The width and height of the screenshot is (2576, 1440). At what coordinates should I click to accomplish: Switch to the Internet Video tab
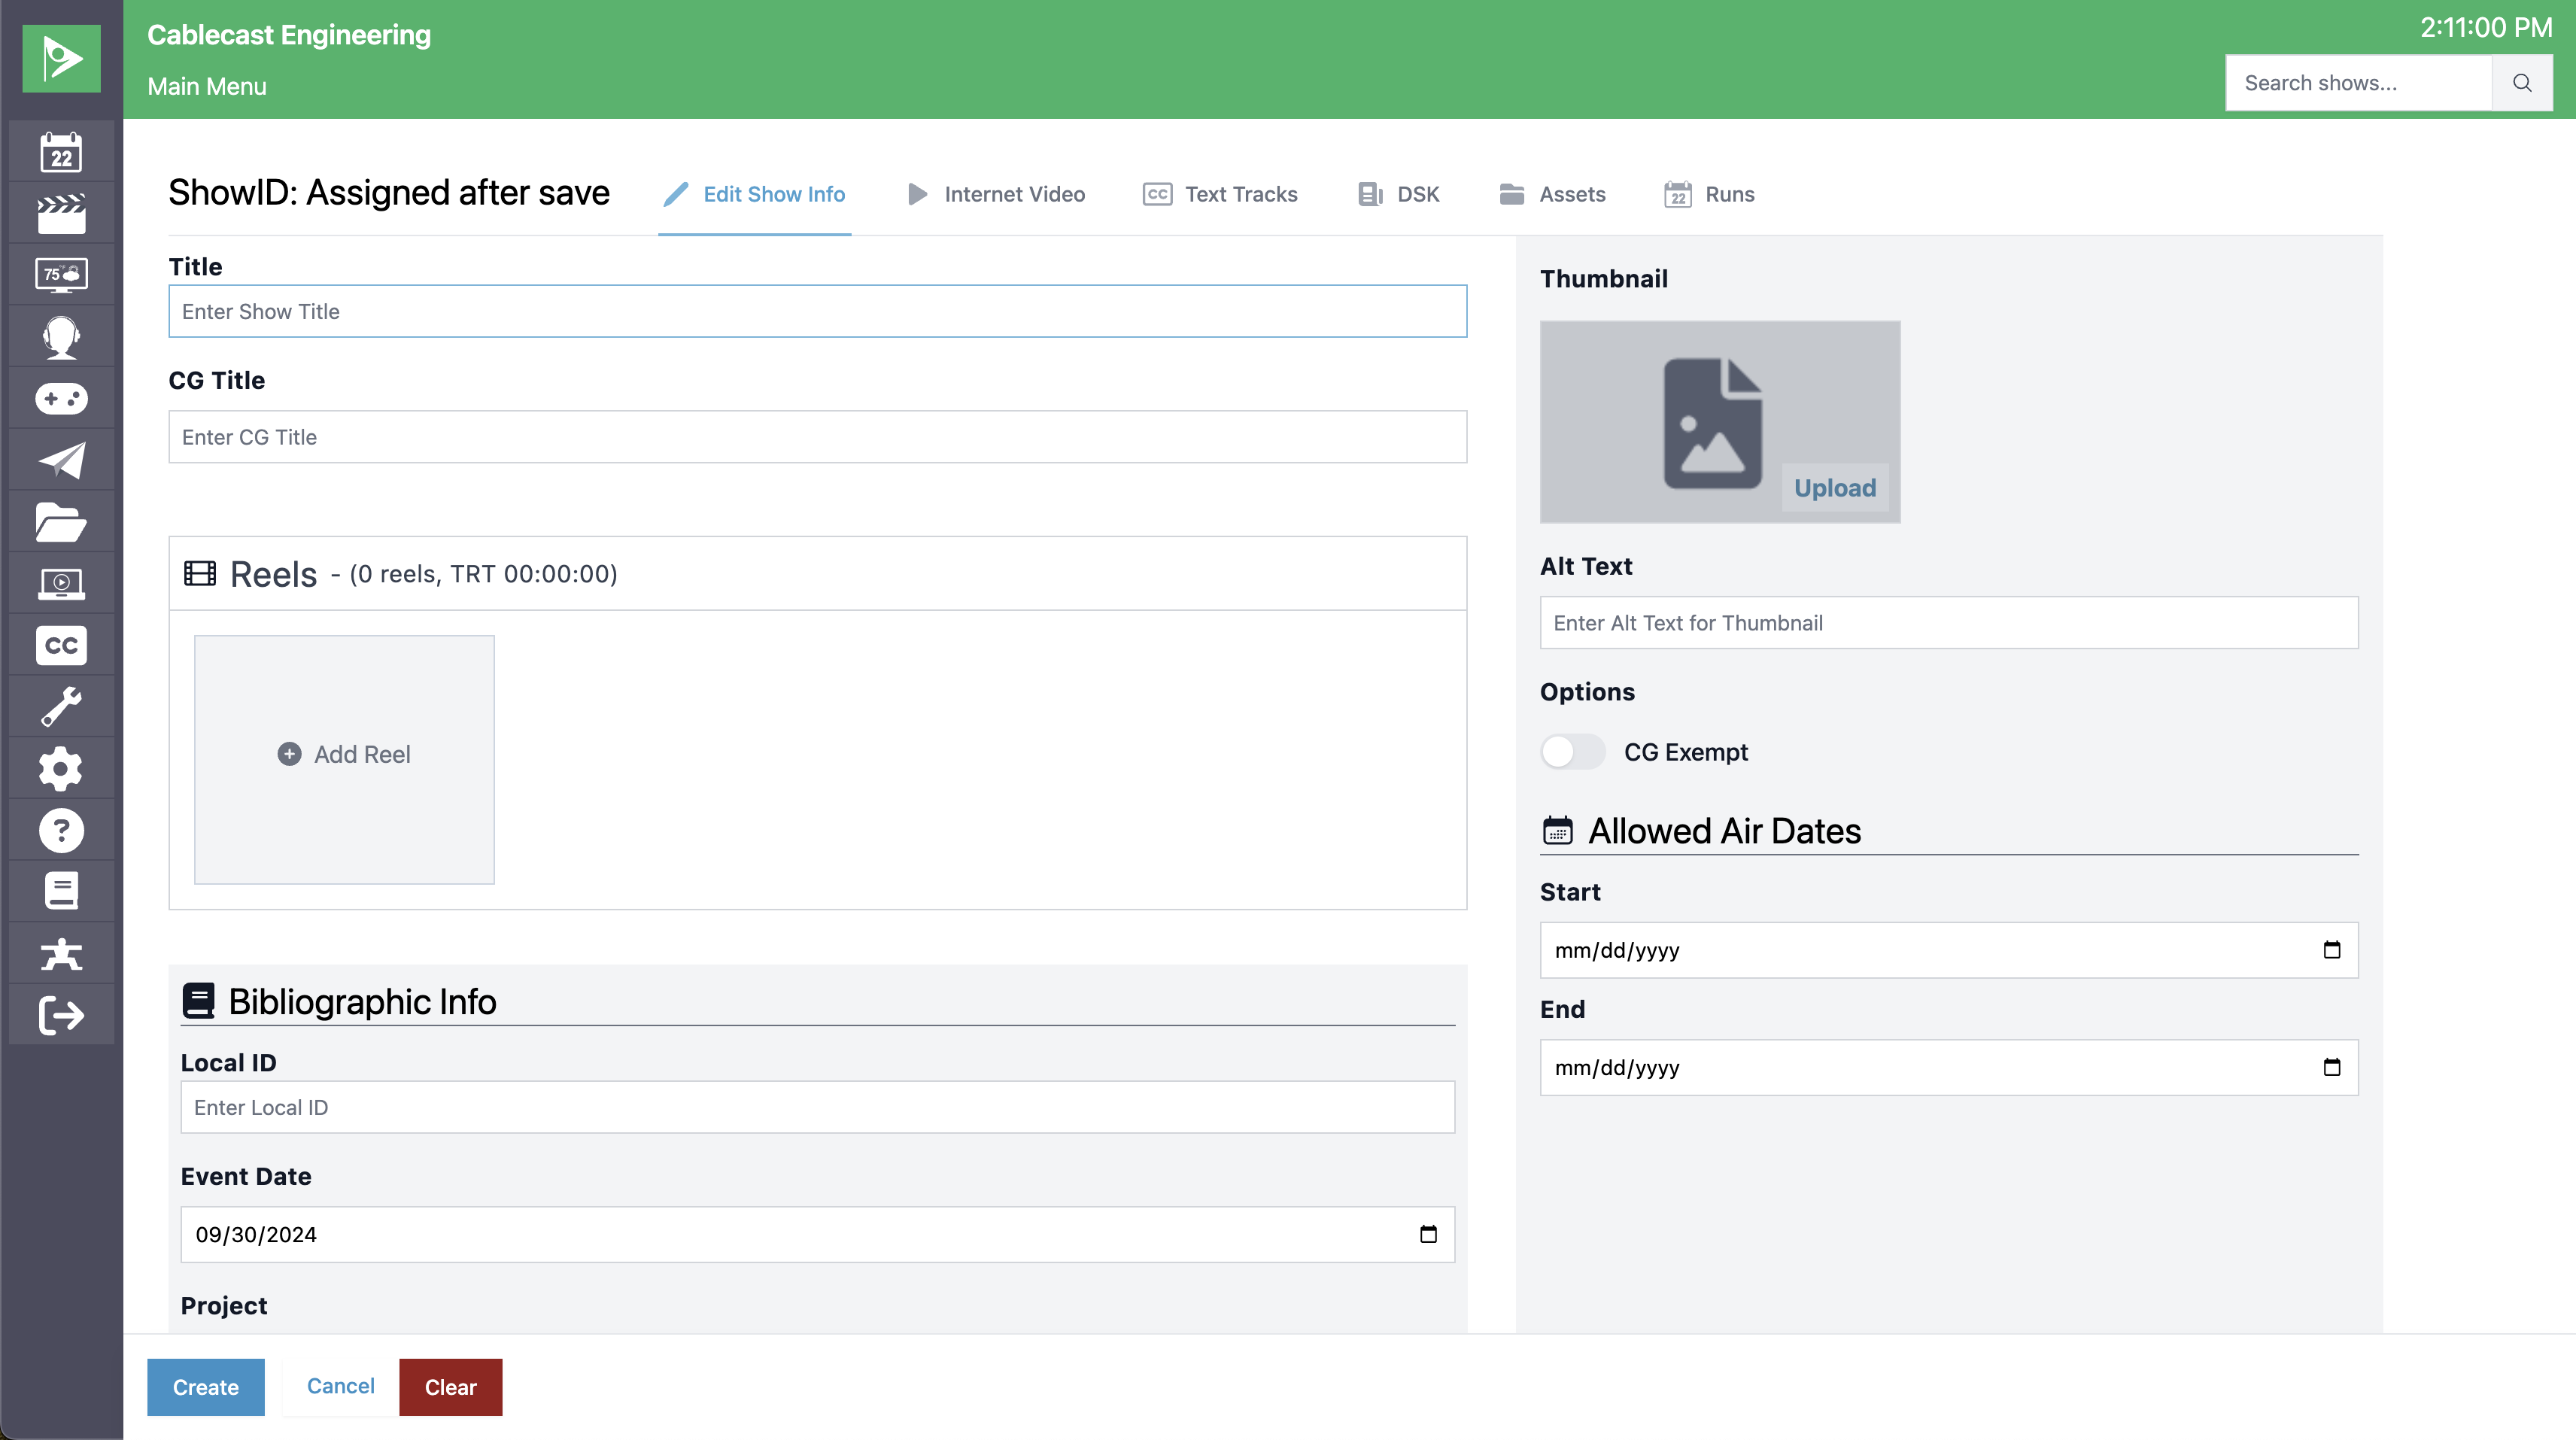point(996,194)
